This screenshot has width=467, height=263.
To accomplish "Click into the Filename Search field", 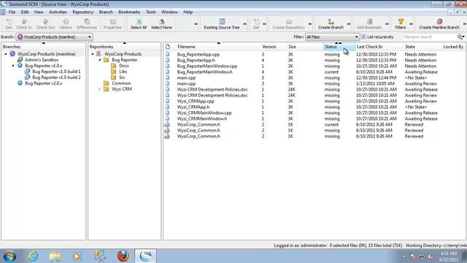I will tap(430, 37).
